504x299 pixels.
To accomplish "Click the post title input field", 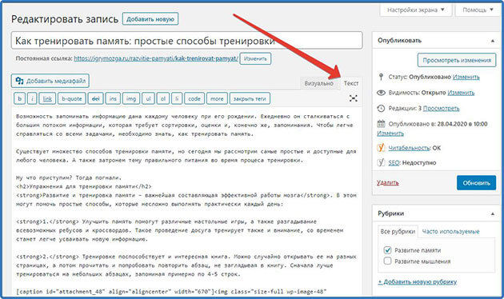I will click(x=186, y=41).
